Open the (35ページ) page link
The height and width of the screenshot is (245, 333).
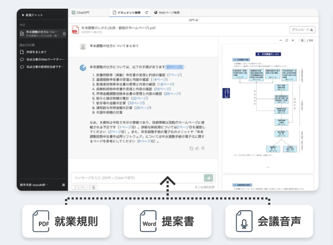pos(143,107)
